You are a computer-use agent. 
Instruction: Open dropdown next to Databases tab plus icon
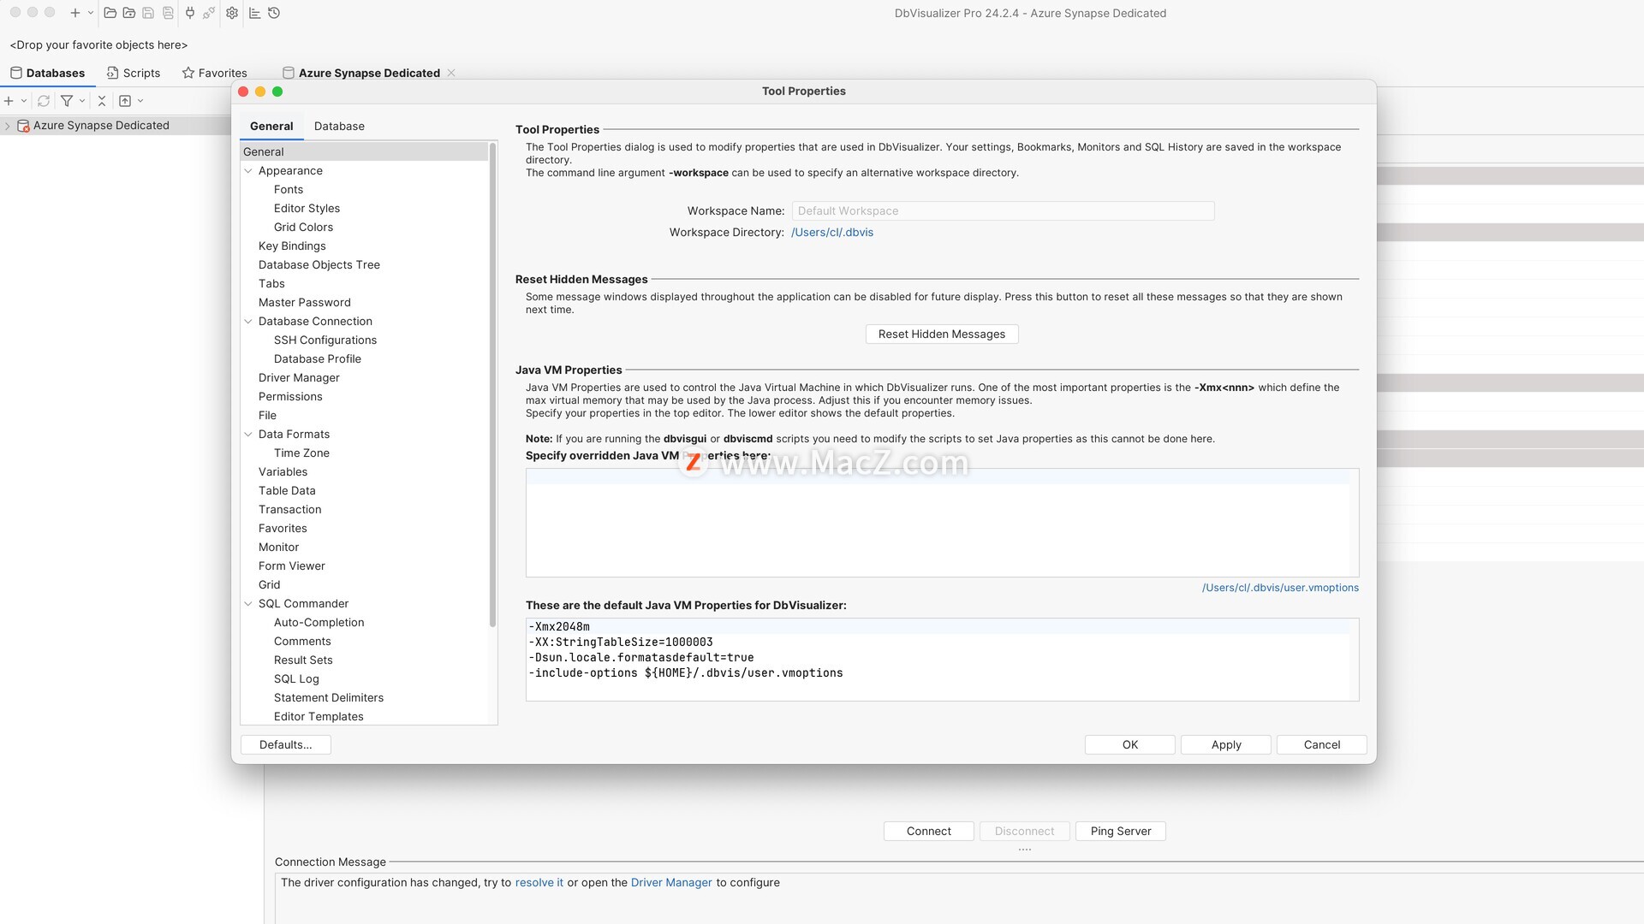click(x=24, y=101)
